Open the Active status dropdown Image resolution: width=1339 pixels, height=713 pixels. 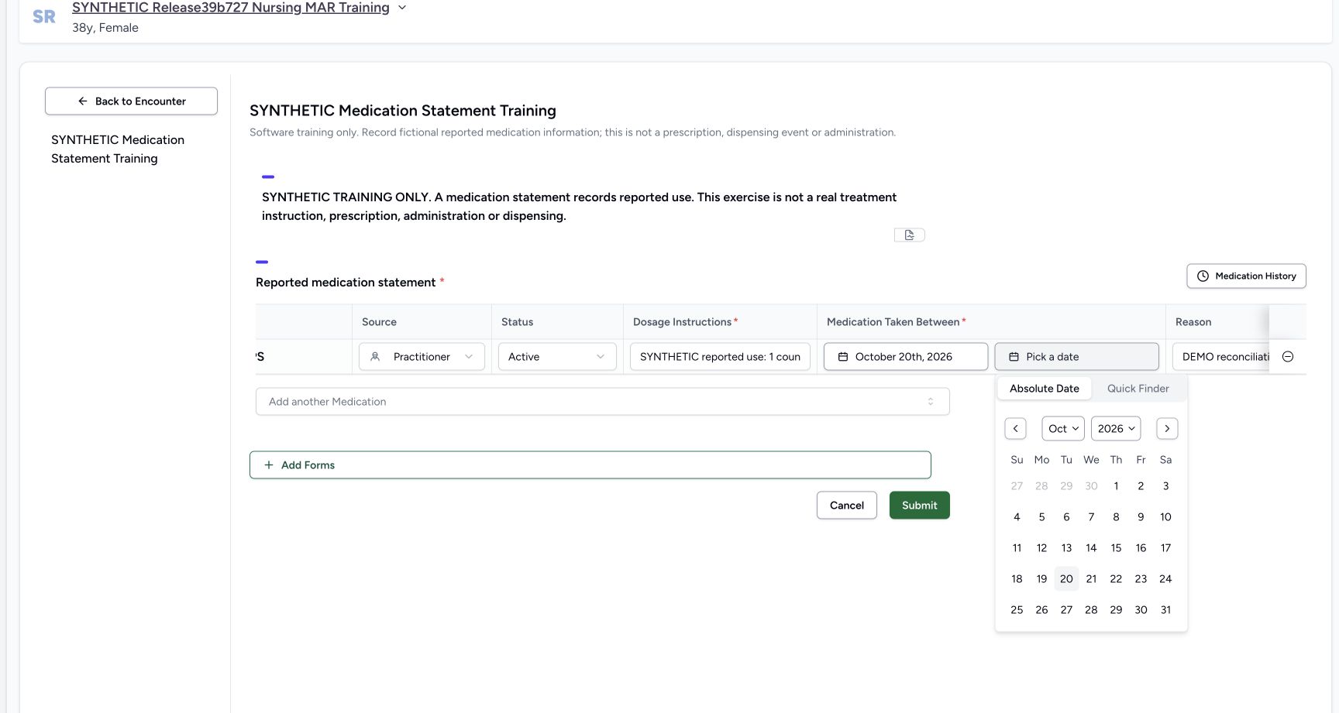557,357
